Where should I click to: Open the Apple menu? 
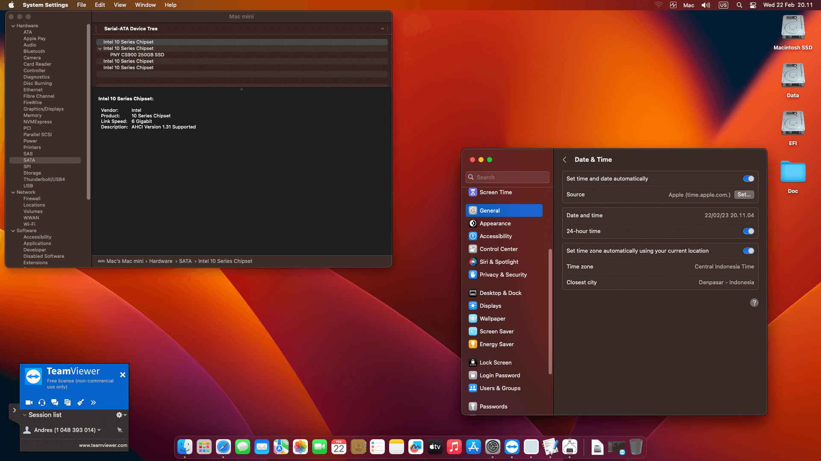coord(12,5)
